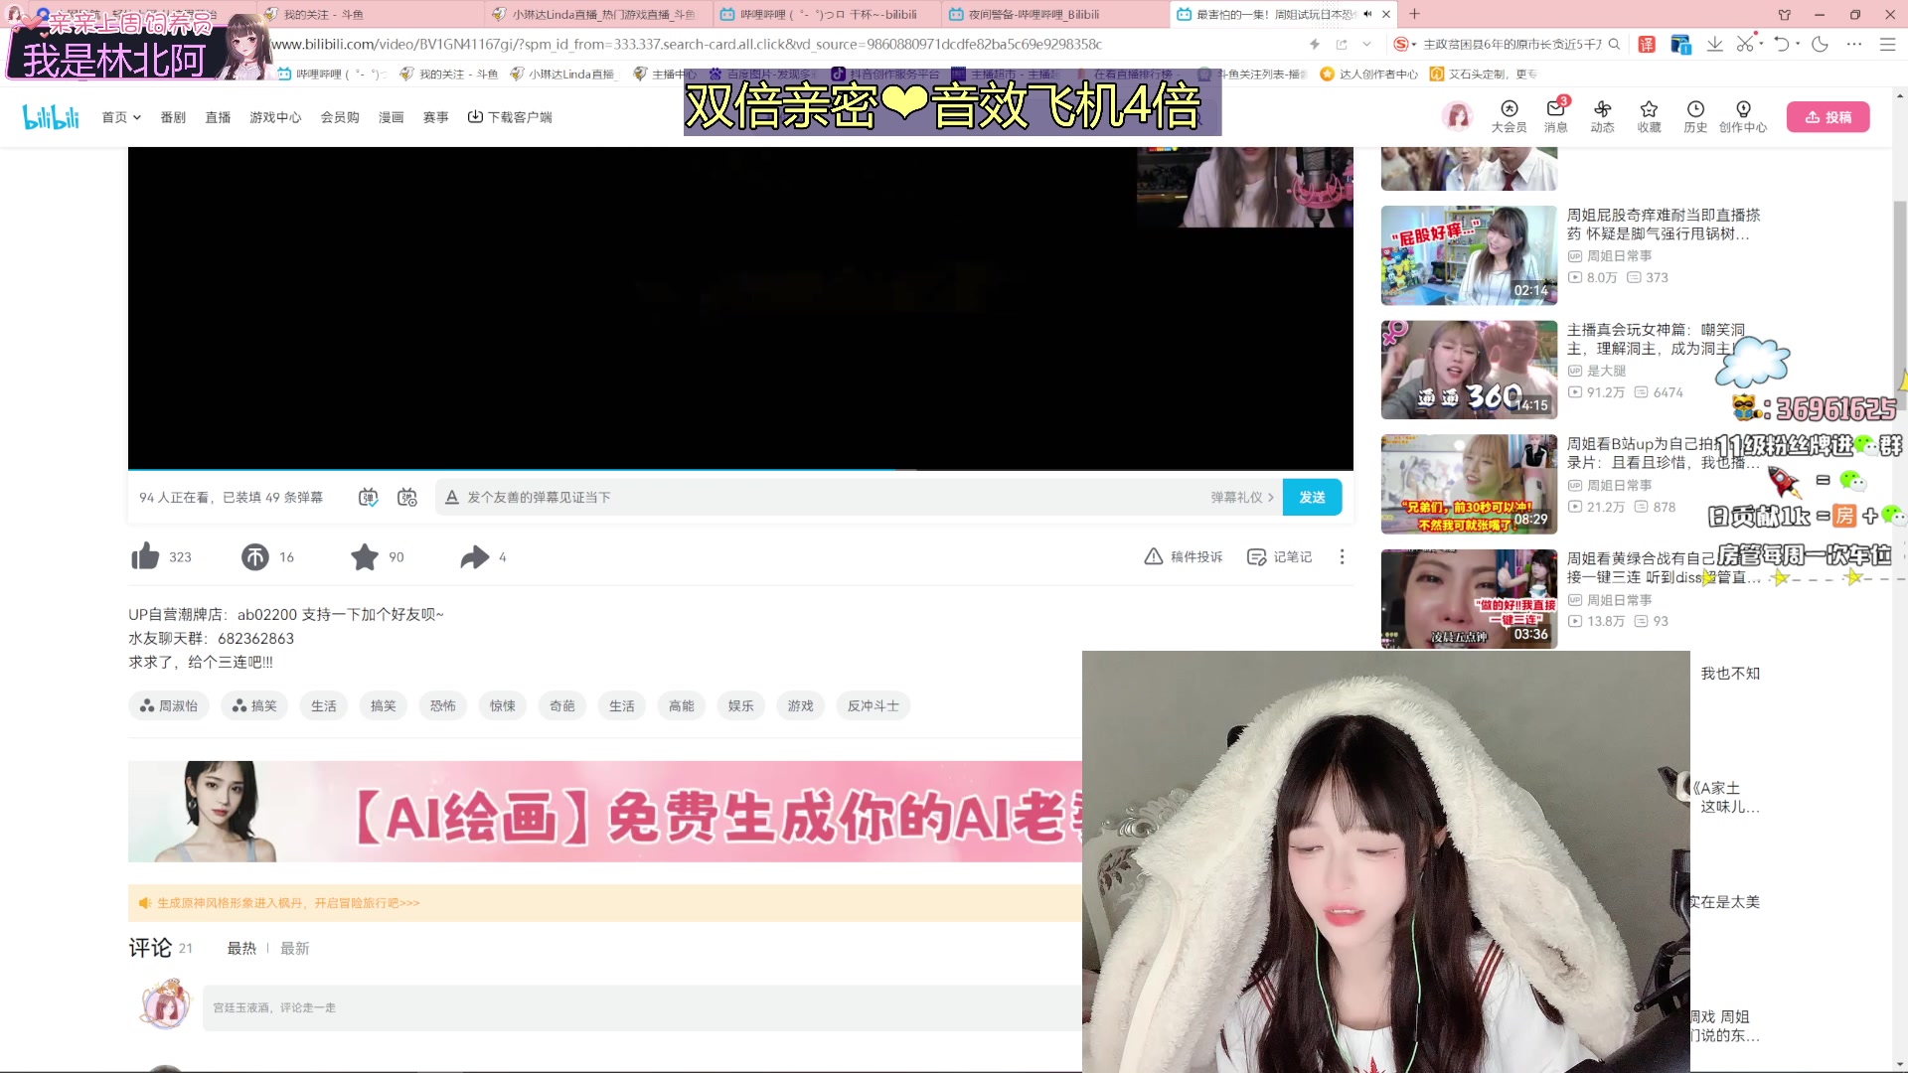Select the 周淑怡 tag

click(169, 705)
